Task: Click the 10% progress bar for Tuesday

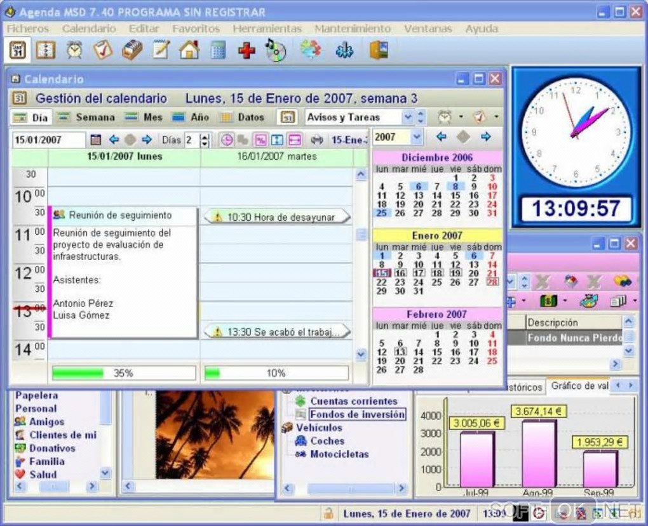Action: coord(276,373)
